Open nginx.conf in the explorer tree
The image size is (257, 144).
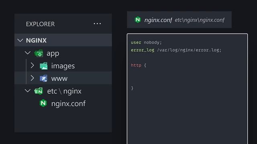pos(68,104)
